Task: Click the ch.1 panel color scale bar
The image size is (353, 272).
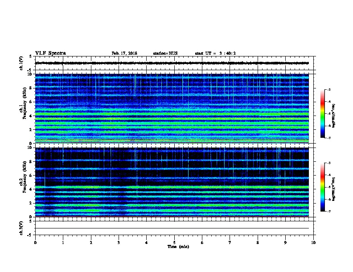Action: pyautogui.click(x=323, y=114)
